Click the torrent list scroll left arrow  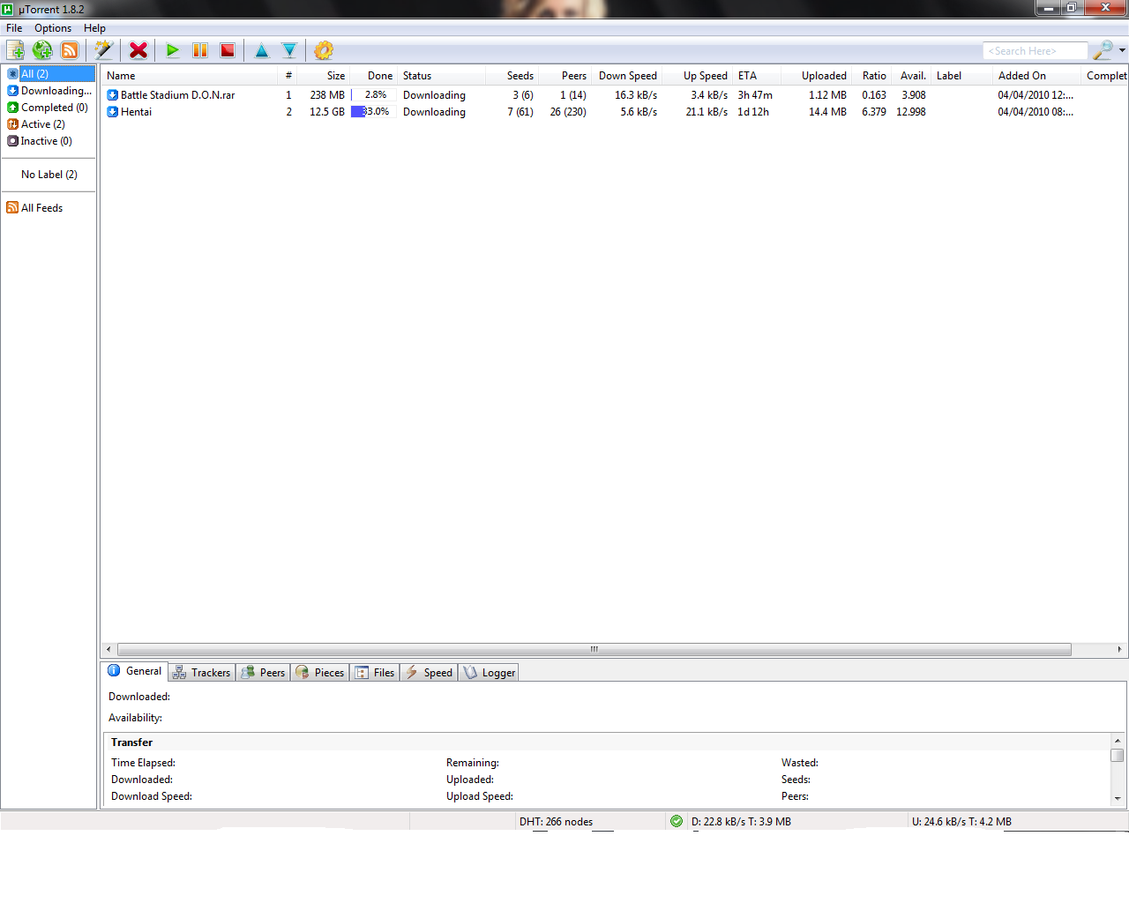coord(108,650)
